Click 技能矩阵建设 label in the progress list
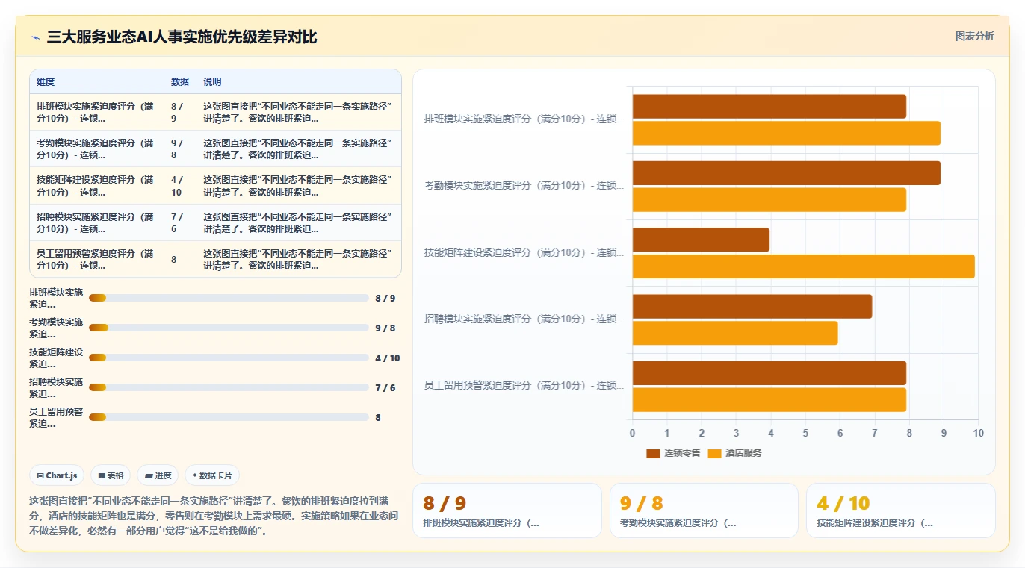Image resolution: width=1025 pixels, height=568 pixels. [56, 358]
